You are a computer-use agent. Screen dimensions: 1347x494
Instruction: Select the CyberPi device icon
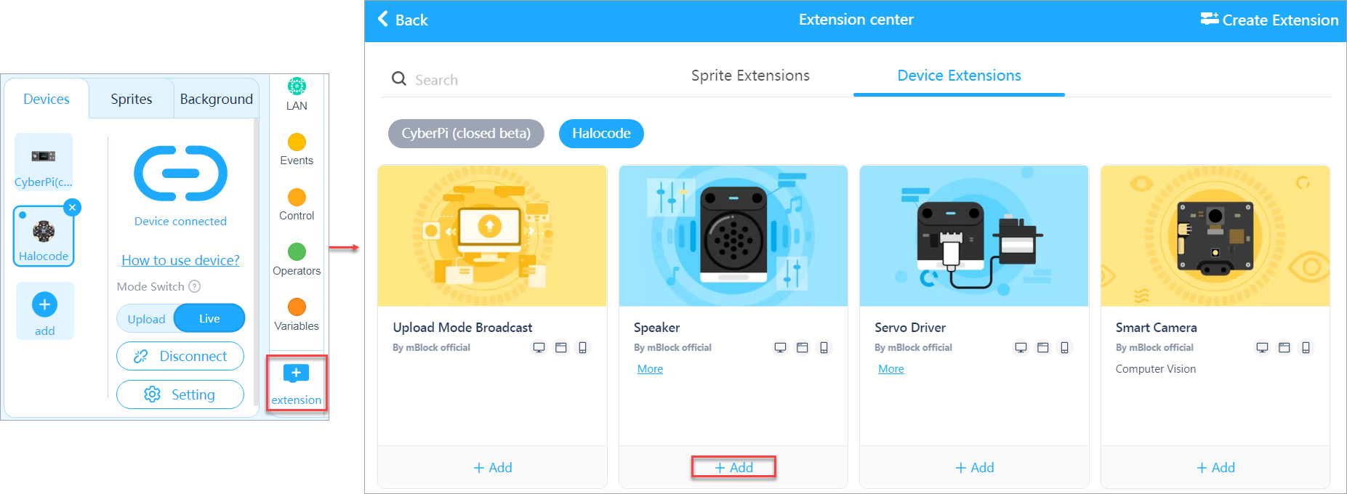click(x=44, y=156)
